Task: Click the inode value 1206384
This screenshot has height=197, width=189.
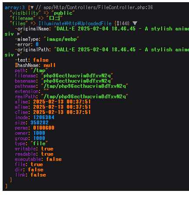Action: point(44,117)
